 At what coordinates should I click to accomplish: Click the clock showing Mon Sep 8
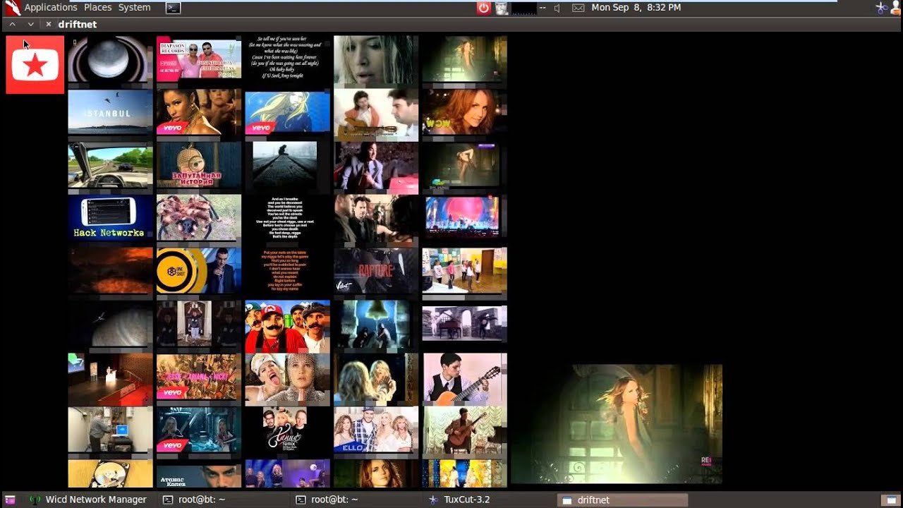click(x=636, y=7)
